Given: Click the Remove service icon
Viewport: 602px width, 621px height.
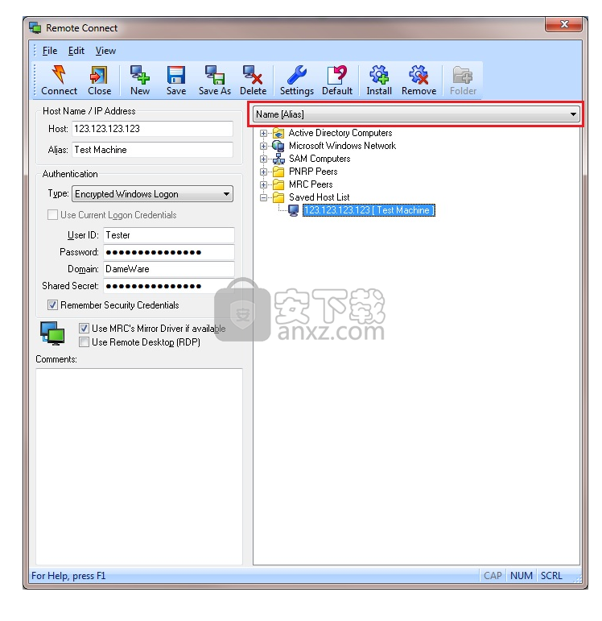Looking at the screenshot, I should (419, 74).
